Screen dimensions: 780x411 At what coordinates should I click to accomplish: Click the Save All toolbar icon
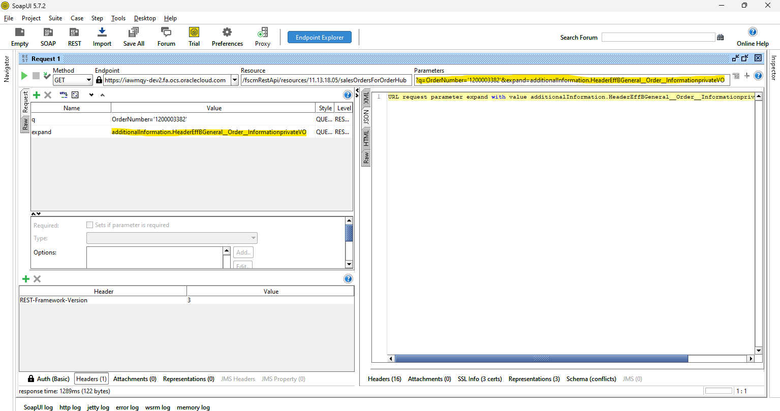[x=134, y=37]
